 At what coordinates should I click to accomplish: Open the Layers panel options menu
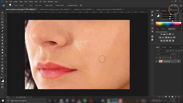[182, 47]
